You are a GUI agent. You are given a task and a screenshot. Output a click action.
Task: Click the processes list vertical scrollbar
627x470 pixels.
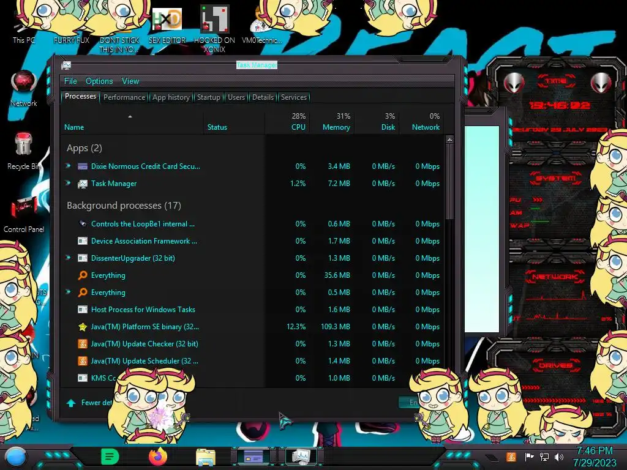[x=449, y=182]
